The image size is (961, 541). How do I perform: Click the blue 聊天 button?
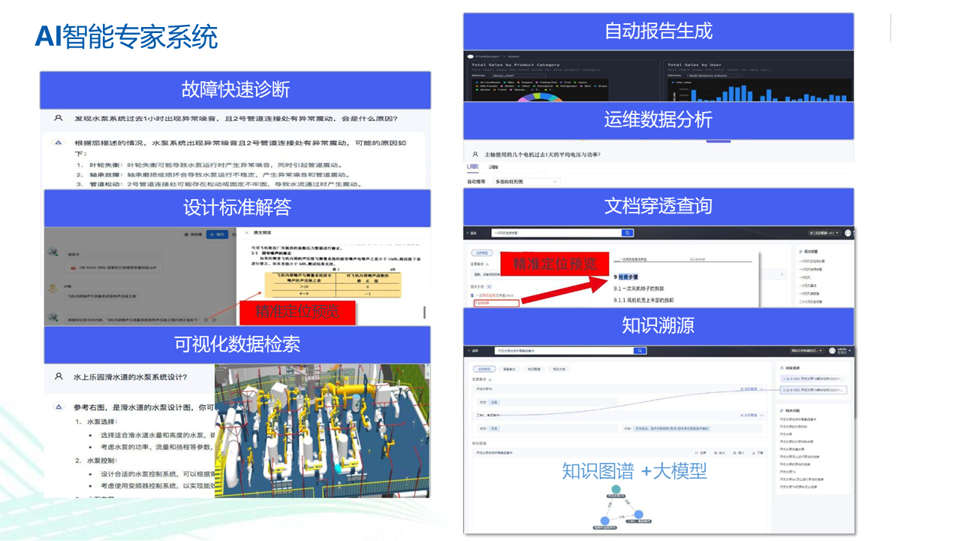(x=216, y=234)
